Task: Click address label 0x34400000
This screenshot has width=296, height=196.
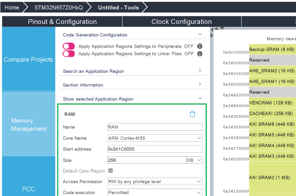Action: pos(236,106)
